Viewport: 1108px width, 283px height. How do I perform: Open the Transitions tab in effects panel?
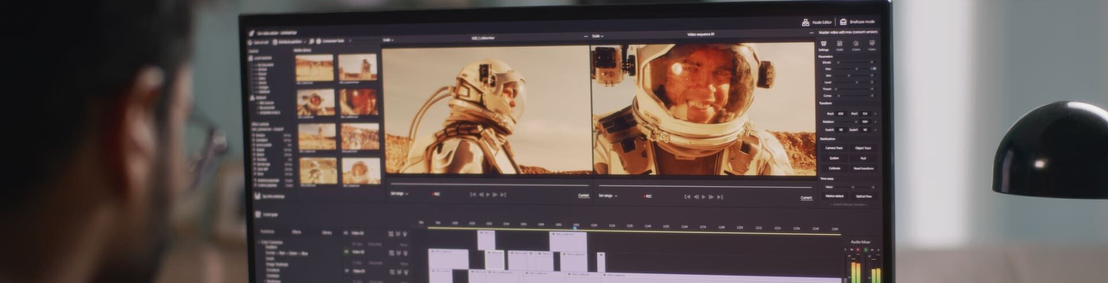pyautogui.click(x=267, y=232)
